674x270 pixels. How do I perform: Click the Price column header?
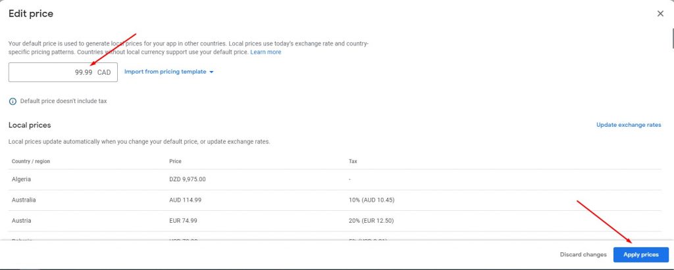(x=175, y=161)
